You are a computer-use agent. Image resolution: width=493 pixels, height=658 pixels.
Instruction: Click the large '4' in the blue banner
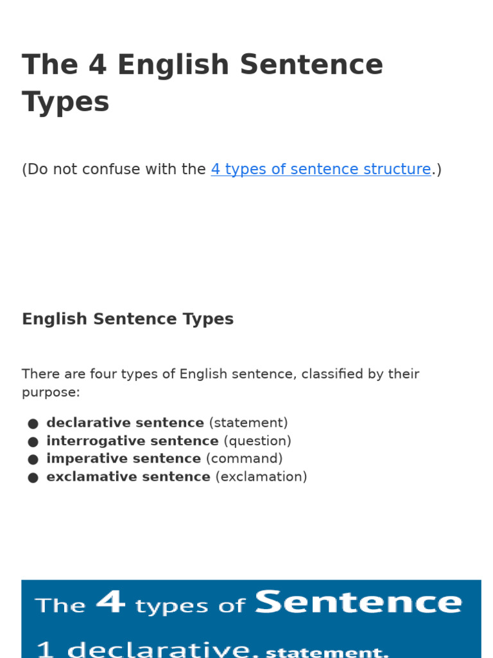(110, 603)
